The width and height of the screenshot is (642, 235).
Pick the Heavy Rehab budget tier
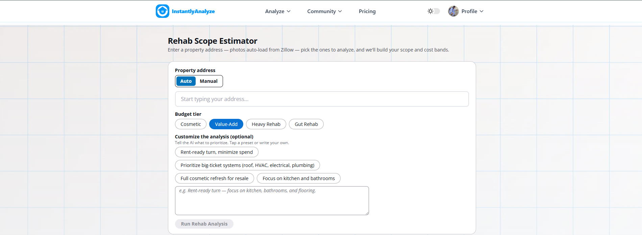pyautogui.click(x=266, y=124)
